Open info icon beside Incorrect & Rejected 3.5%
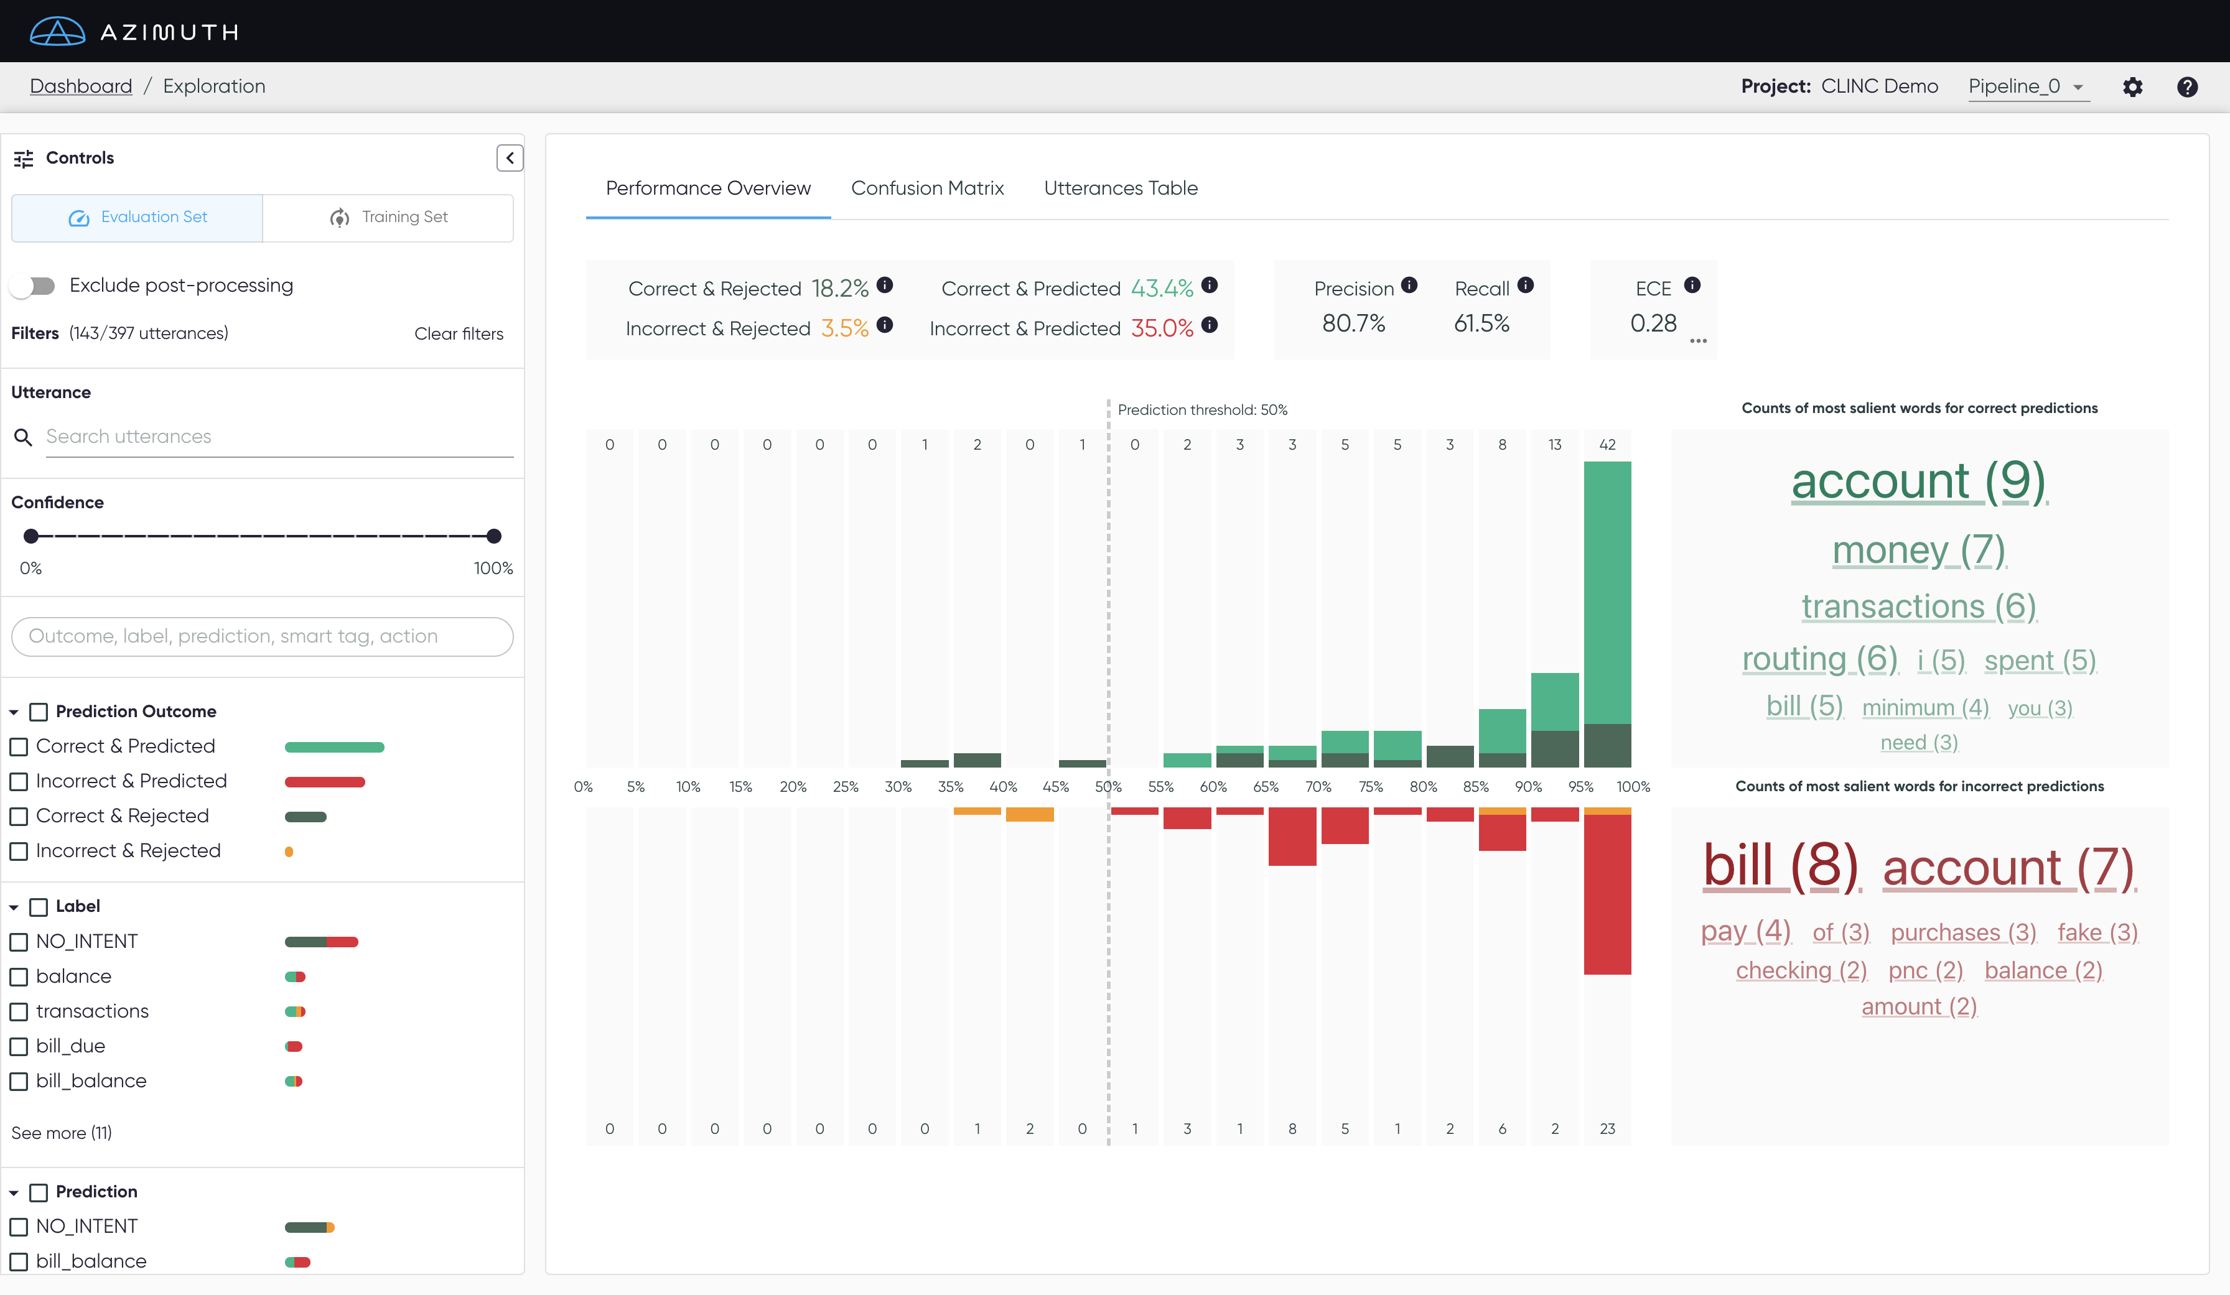Screen dimensions: 2230x1295 (885, 325)
